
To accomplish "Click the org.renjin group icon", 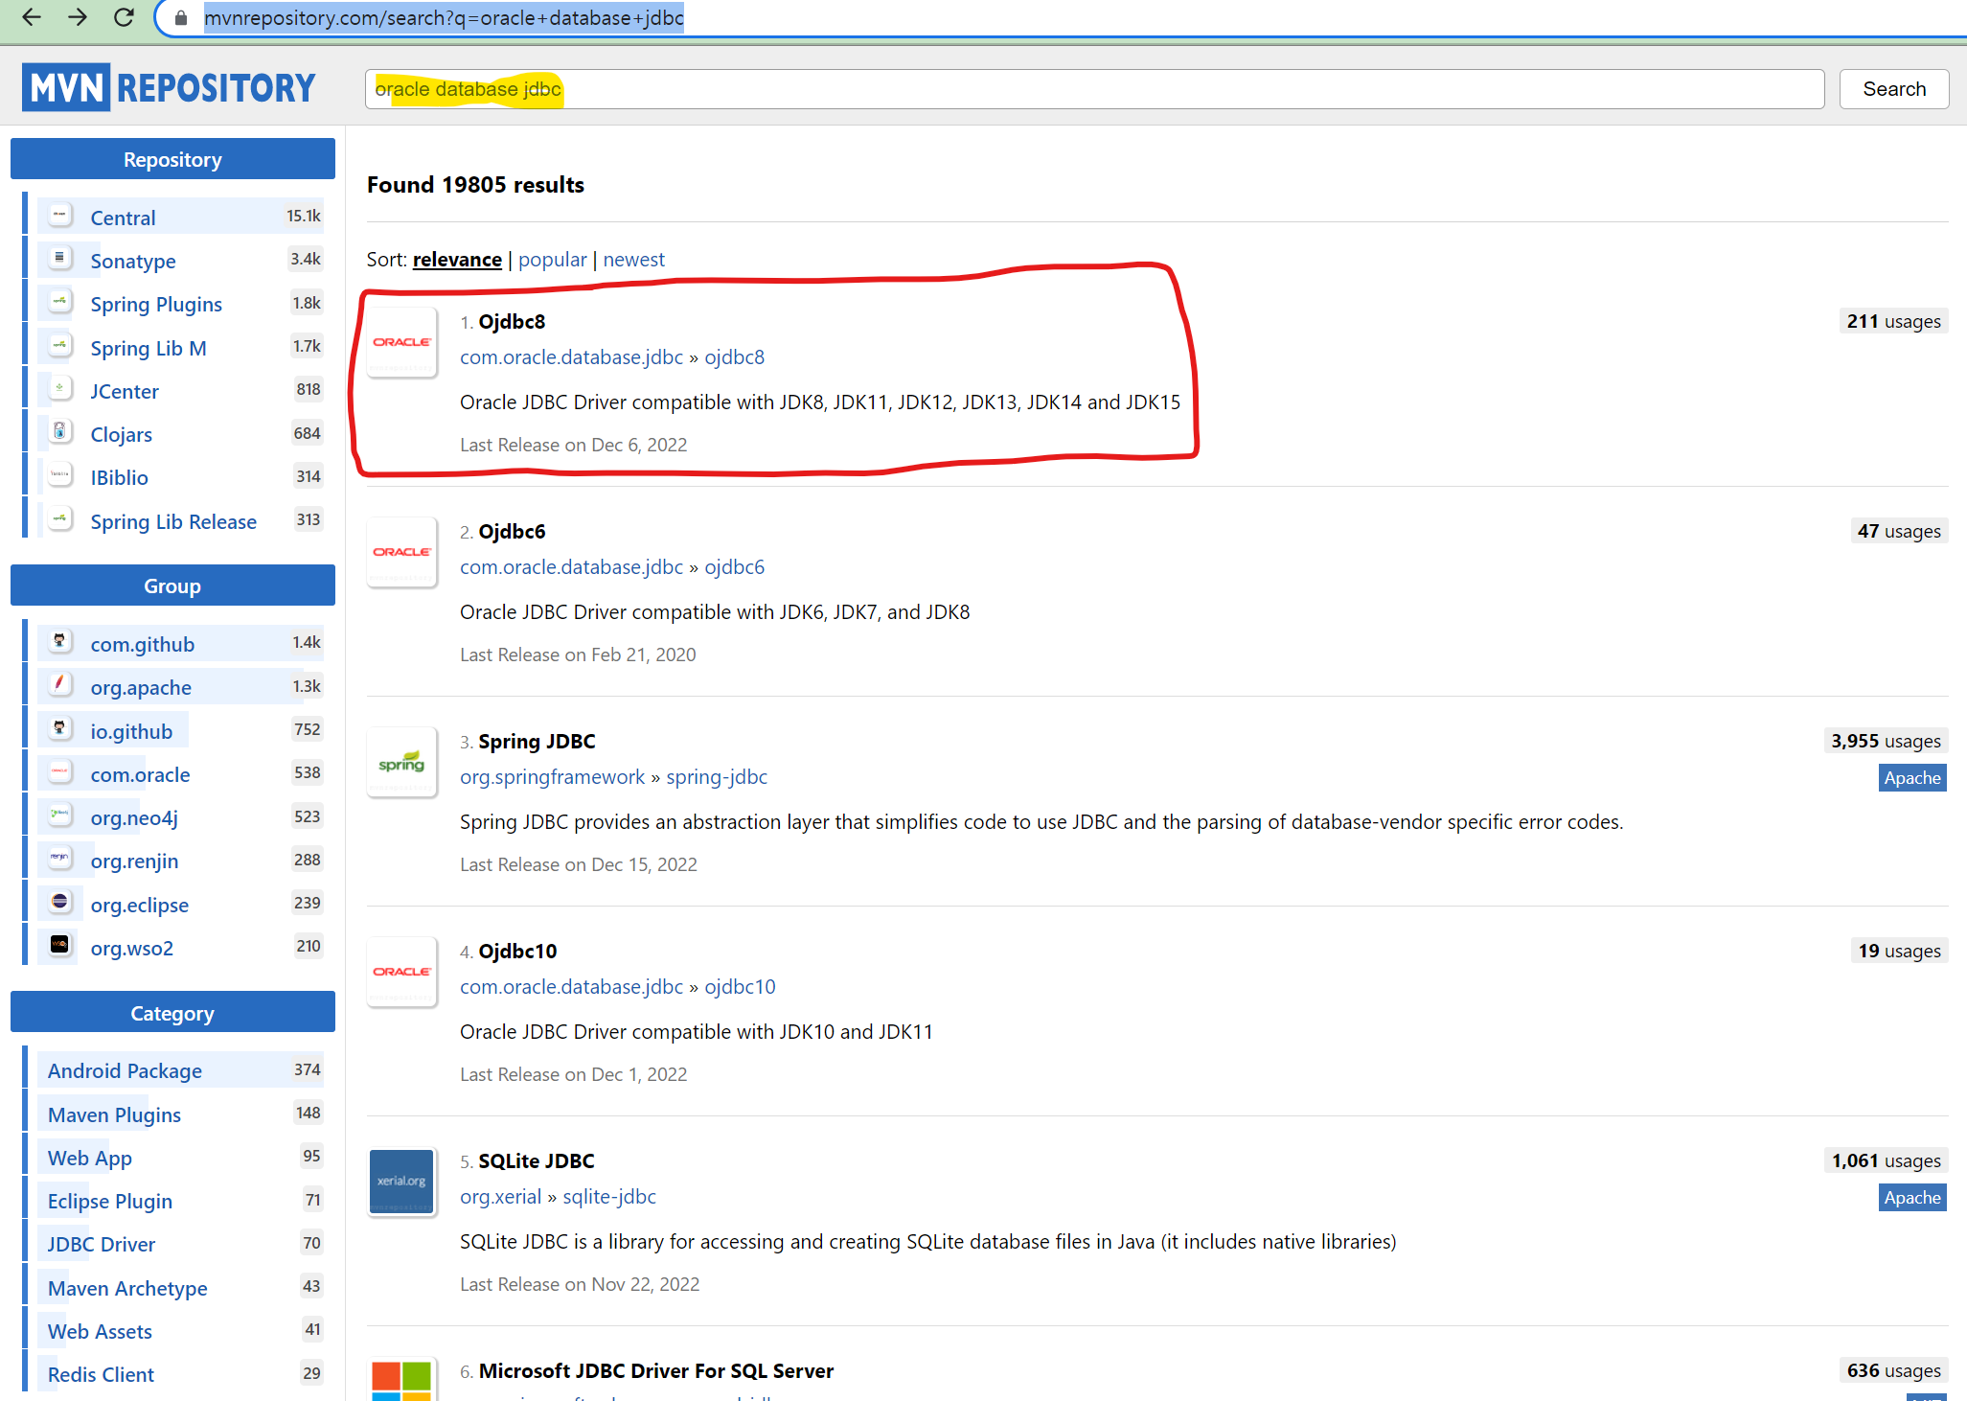I will tap(59, 859).
